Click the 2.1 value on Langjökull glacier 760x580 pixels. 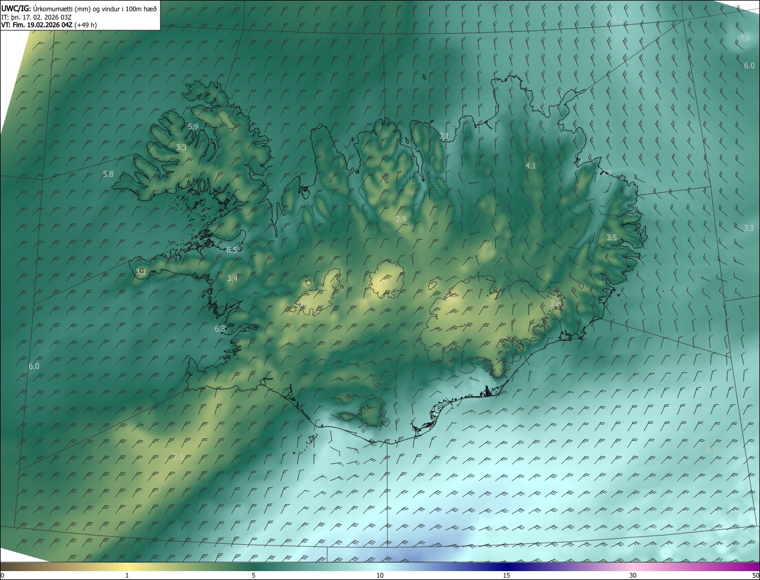[304, 305]
